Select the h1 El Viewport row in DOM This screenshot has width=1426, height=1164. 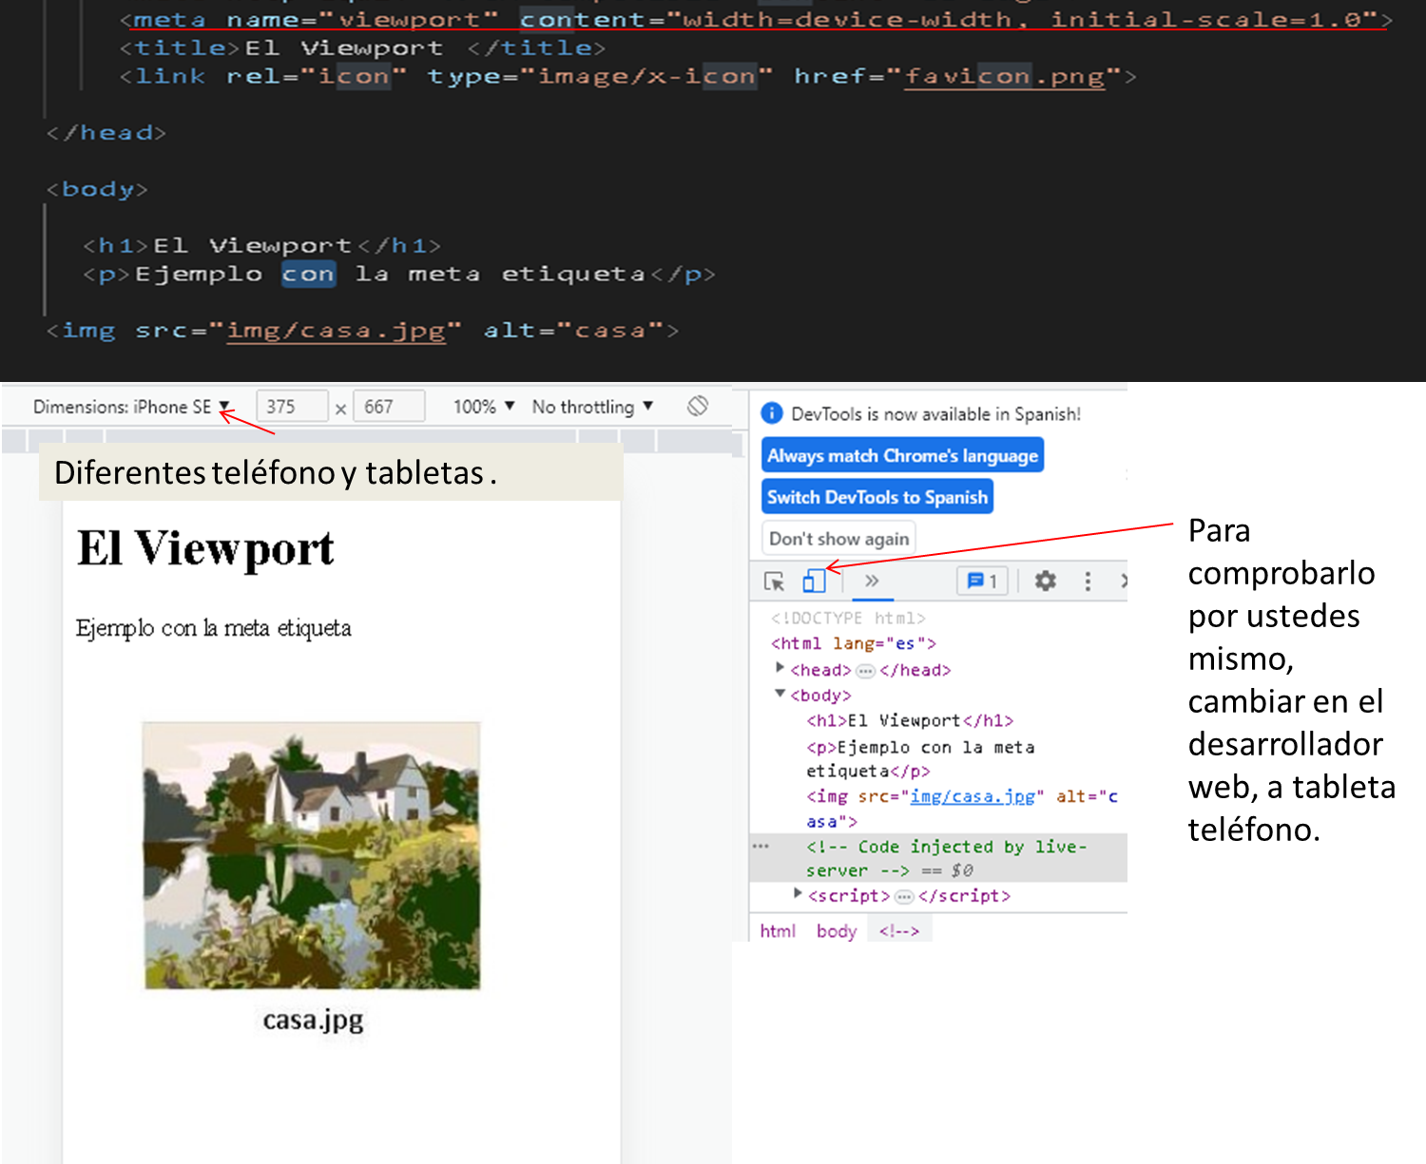(x=910, y=720)
